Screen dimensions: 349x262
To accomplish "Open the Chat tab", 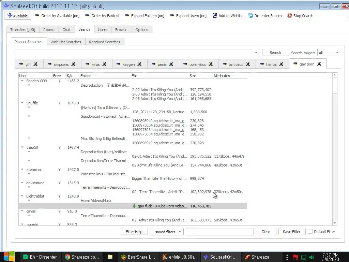I will [x=66, y=30].
